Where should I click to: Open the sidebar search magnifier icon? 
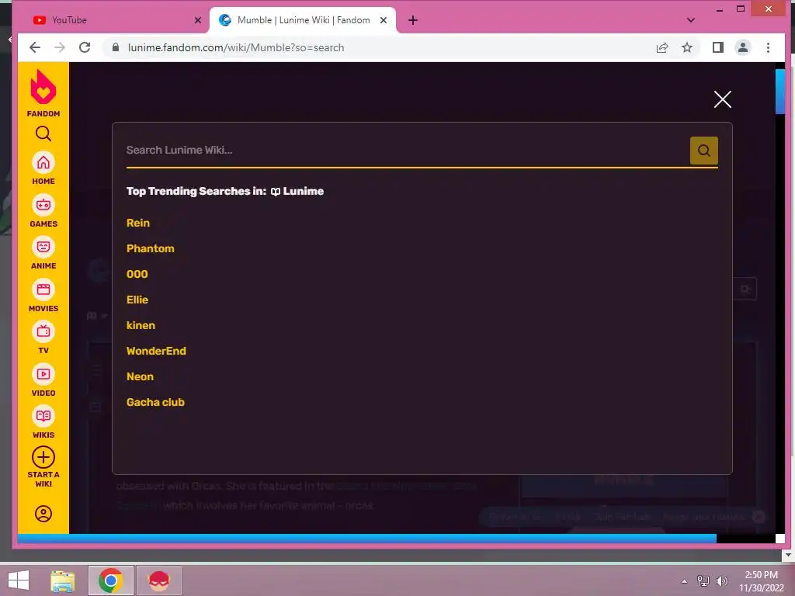coord(43,133)
